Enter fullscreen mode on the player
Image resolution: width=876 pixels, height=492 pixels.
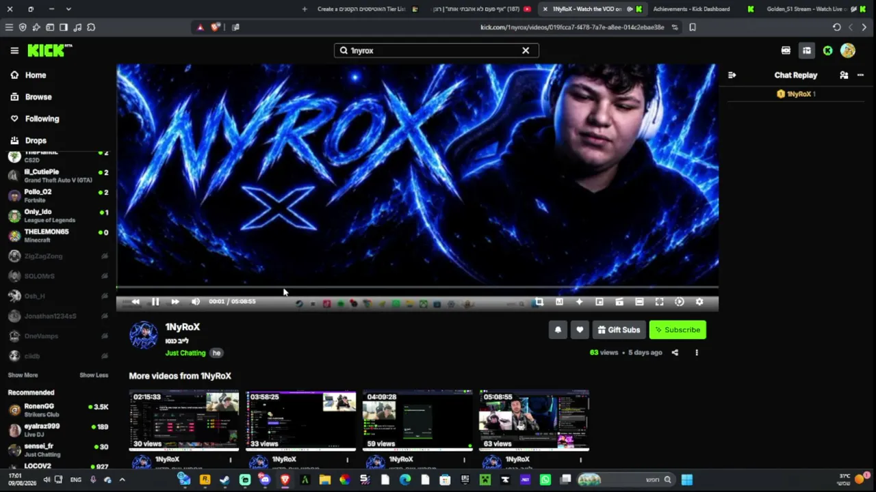click(659, 301)
